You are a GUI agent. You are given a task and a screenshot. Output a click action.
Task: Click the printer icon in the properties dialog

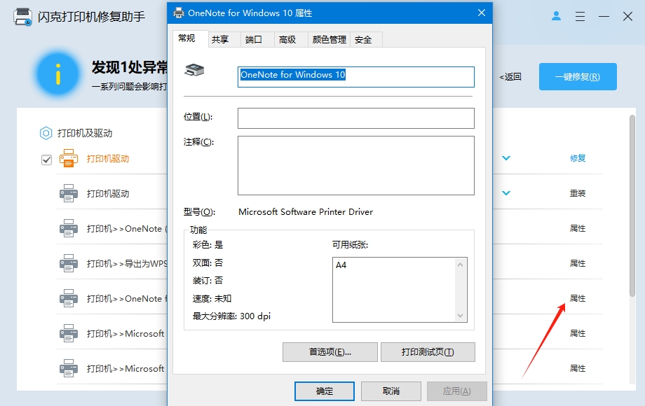click(x=194, y=70)
